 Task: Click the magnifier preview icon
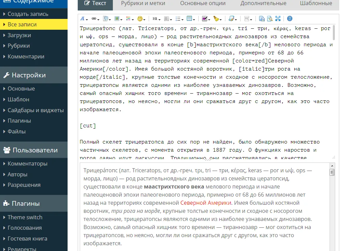coord(270,19)
